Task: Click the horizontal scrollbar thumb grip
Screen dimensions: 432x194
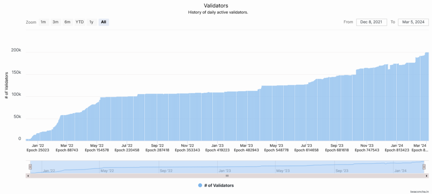Action: [227, 175]
